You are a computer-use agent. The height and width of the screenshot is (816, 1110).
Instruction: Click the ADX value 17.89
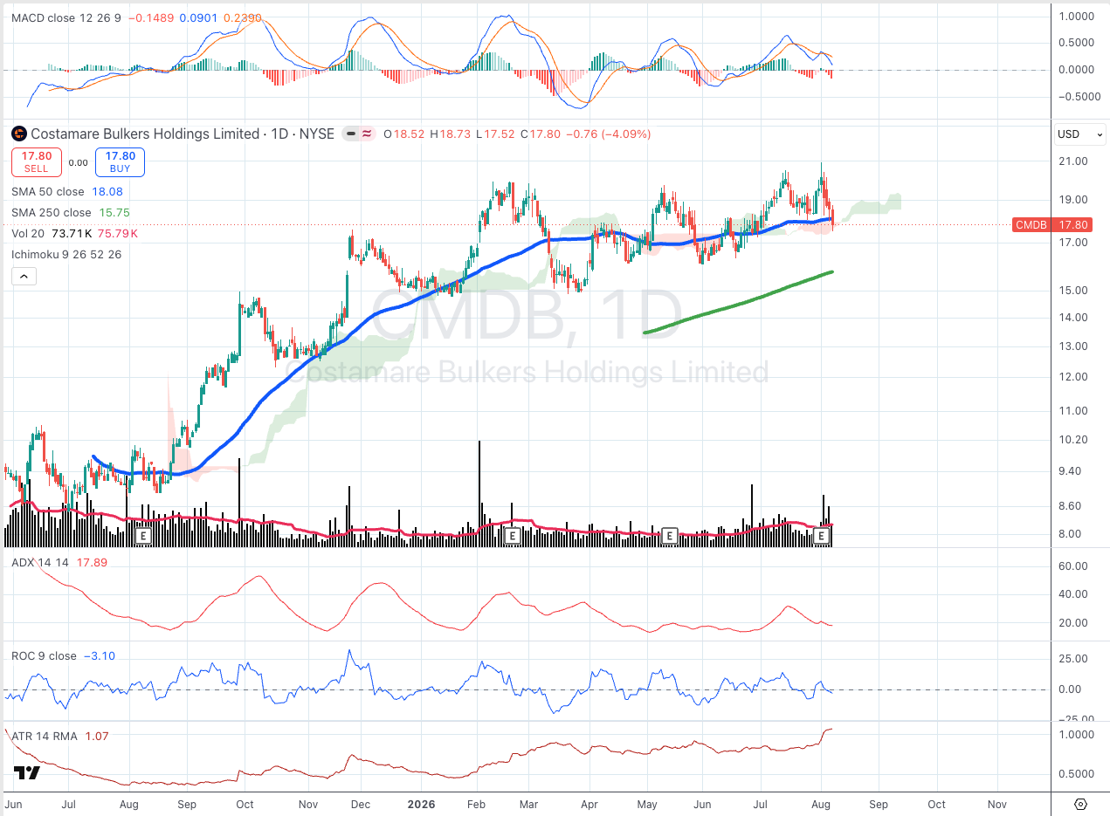pos(92,563)
